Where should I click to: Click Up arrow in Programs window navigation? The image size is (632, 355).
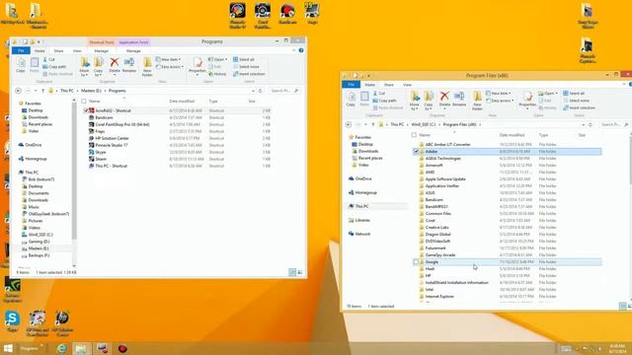click(x=42, y=91)
